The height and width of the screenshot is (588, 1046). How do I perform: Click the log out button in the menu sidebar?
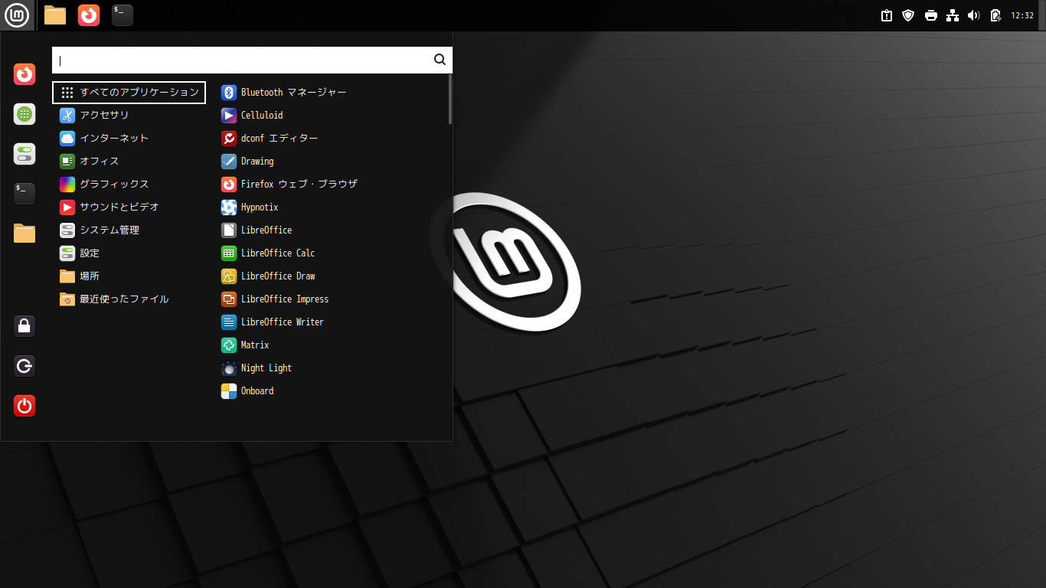[25, 366]
